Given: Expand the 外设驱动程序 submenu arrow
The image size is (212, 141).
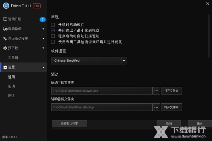Looking at the screenshot, I should tap(43, 38).
